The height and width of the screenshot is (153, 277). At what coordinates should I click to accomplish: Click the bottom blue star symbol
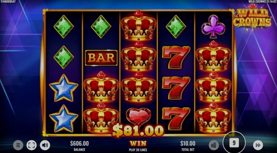pos(64,118)
